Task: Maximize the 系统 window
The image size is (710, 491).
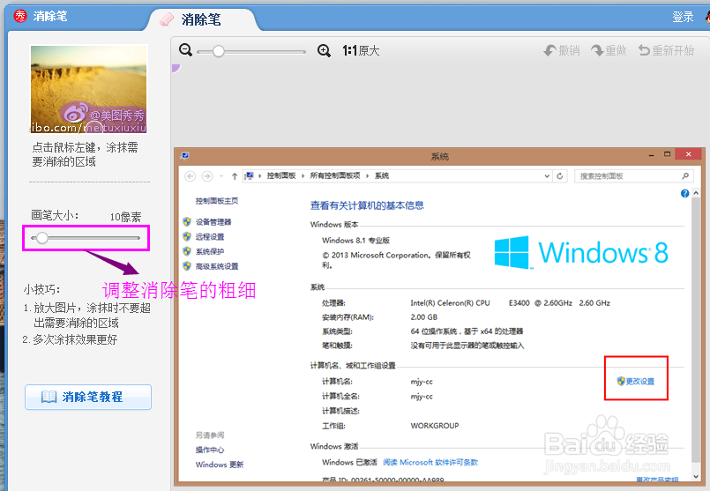Action: (x=667, y=154)
